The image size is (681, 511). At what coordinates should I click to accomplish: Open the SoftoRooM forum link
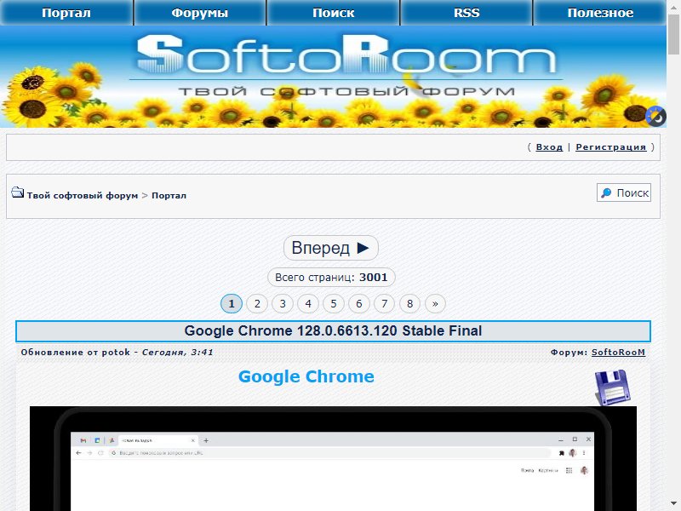point(619,353)
